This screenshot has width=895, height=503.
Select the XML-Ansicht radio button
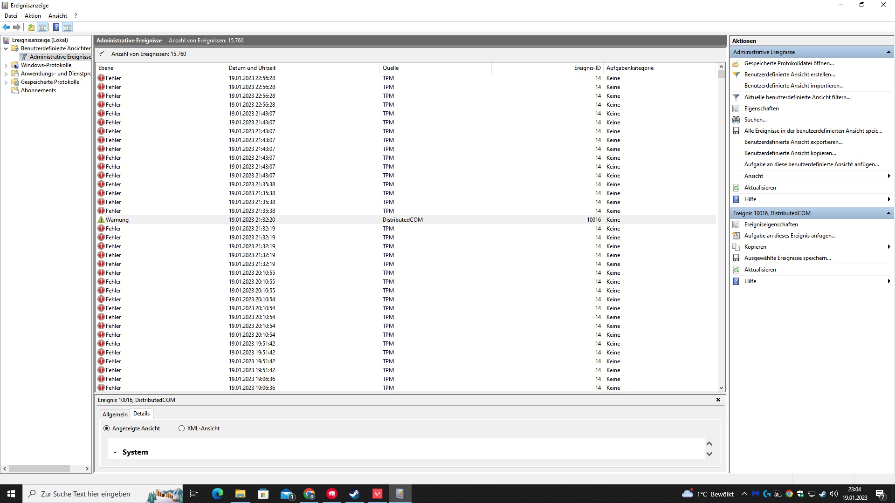pyautogui.click(x=182, y=428)
